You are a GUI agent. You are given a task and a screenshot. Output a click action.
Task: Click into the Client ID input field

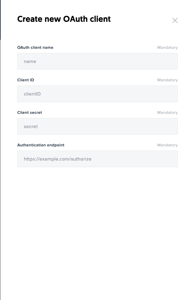(x=98, y=94)
